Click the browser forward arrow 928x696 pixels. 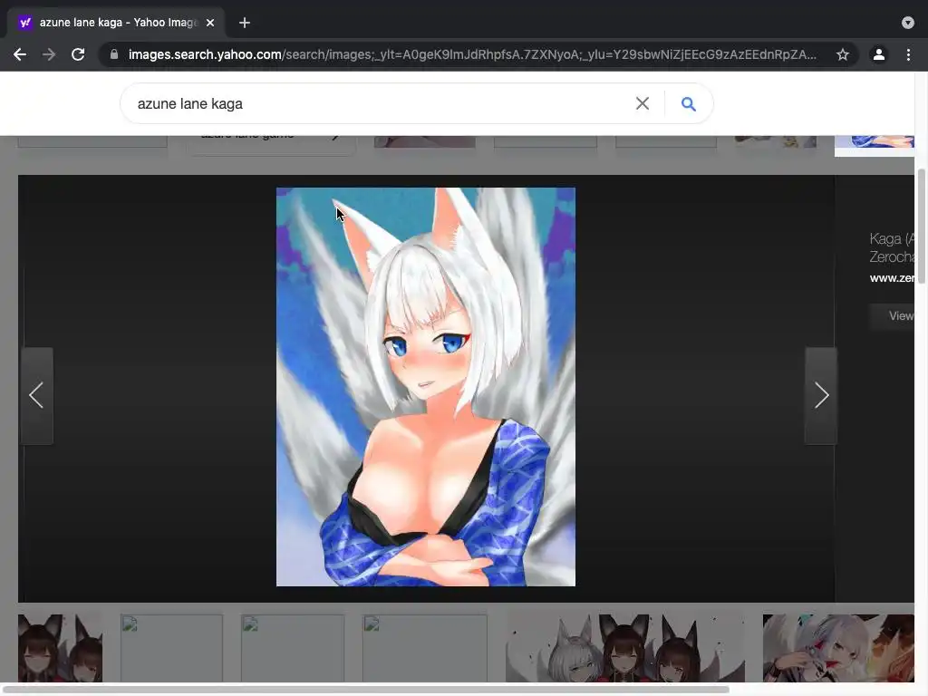49,54
